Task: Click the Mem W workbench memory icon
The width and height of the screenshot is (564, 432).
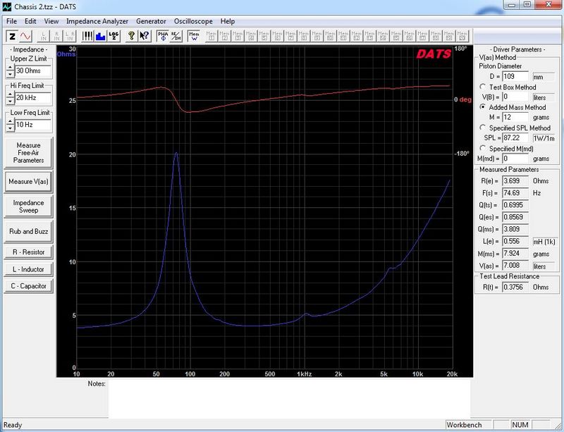Action: [x=194, y=35]
